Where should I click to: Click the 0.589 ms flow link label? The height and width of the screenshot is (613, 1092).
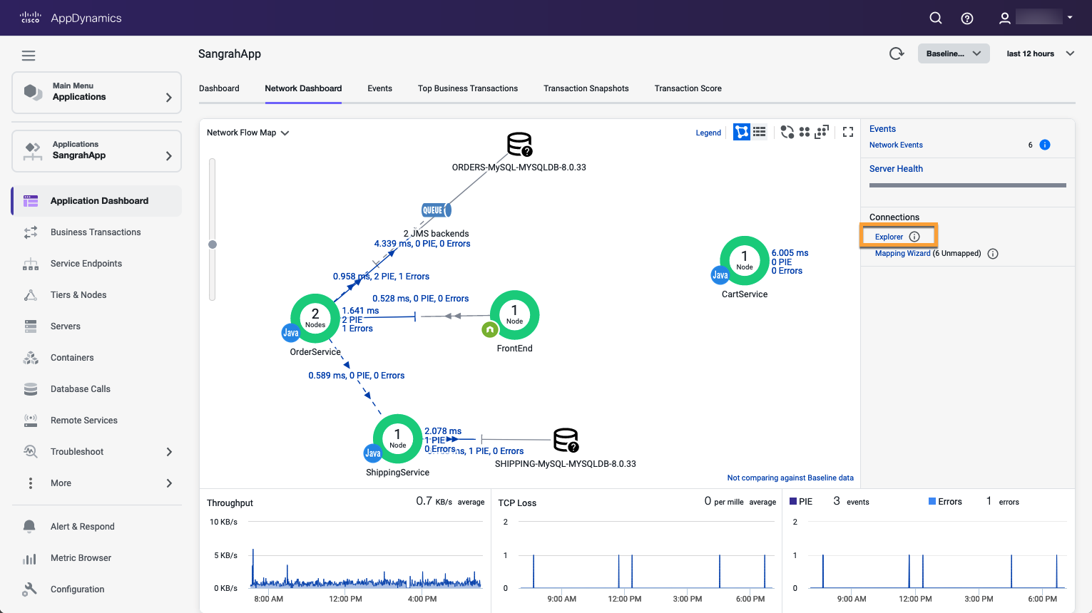click(357, 376)
